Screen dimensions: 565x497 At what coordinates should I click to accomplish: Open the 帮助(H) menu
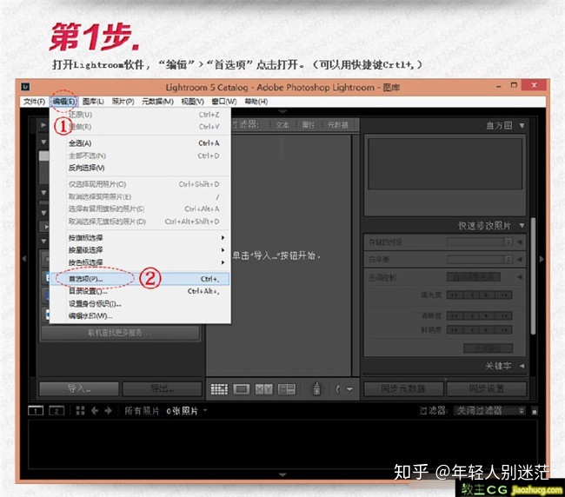256,102
